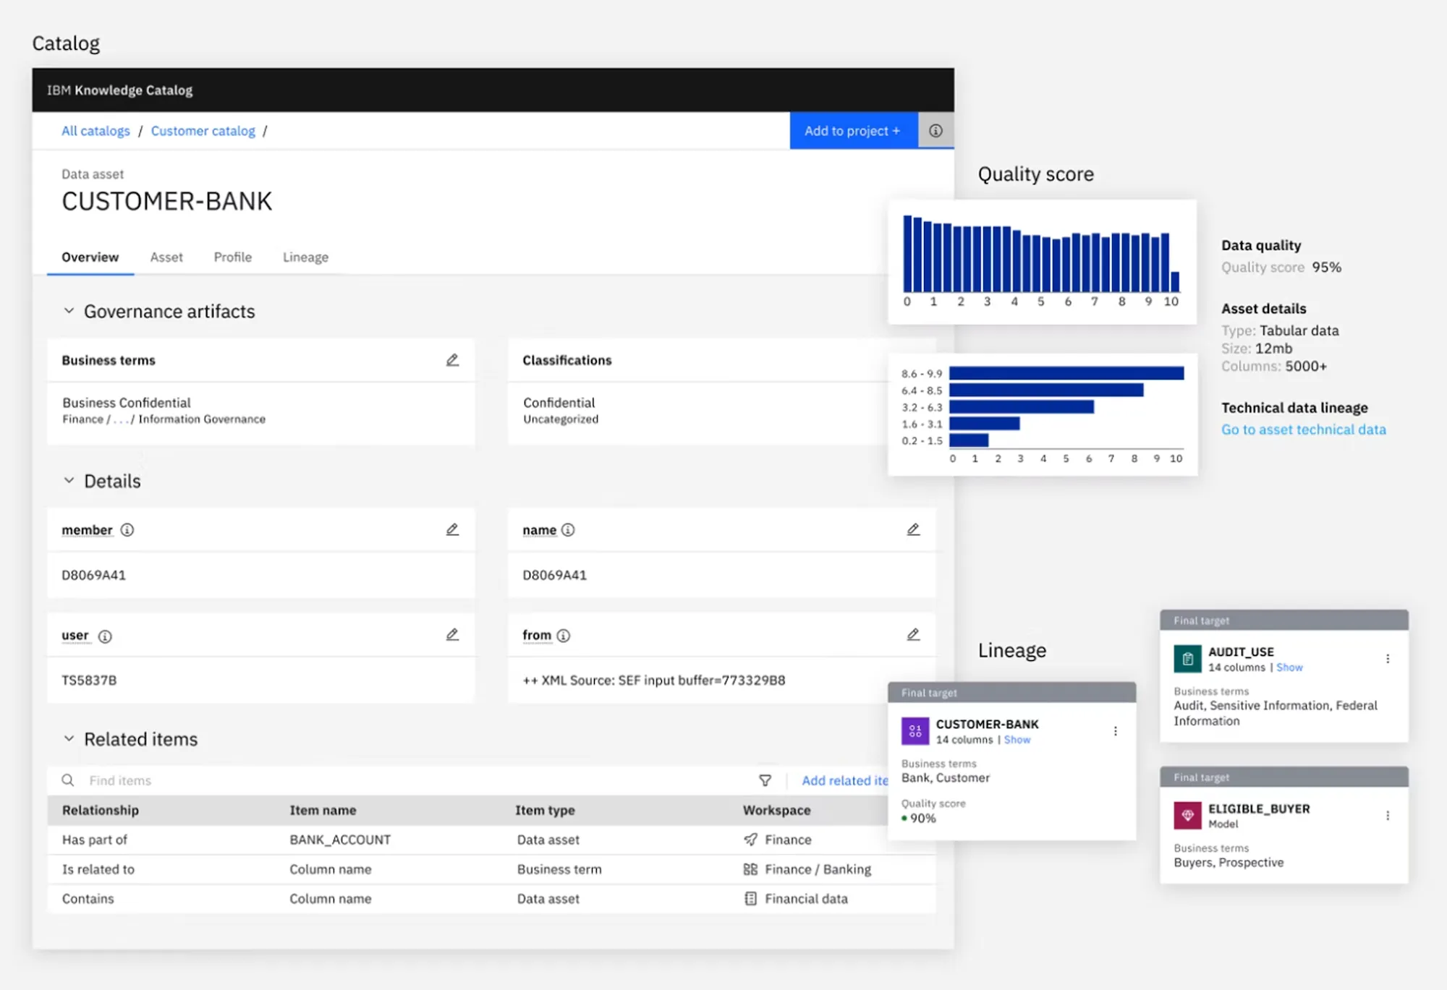Open the Profile tab

pyautogui.click(x=233, y=257)
